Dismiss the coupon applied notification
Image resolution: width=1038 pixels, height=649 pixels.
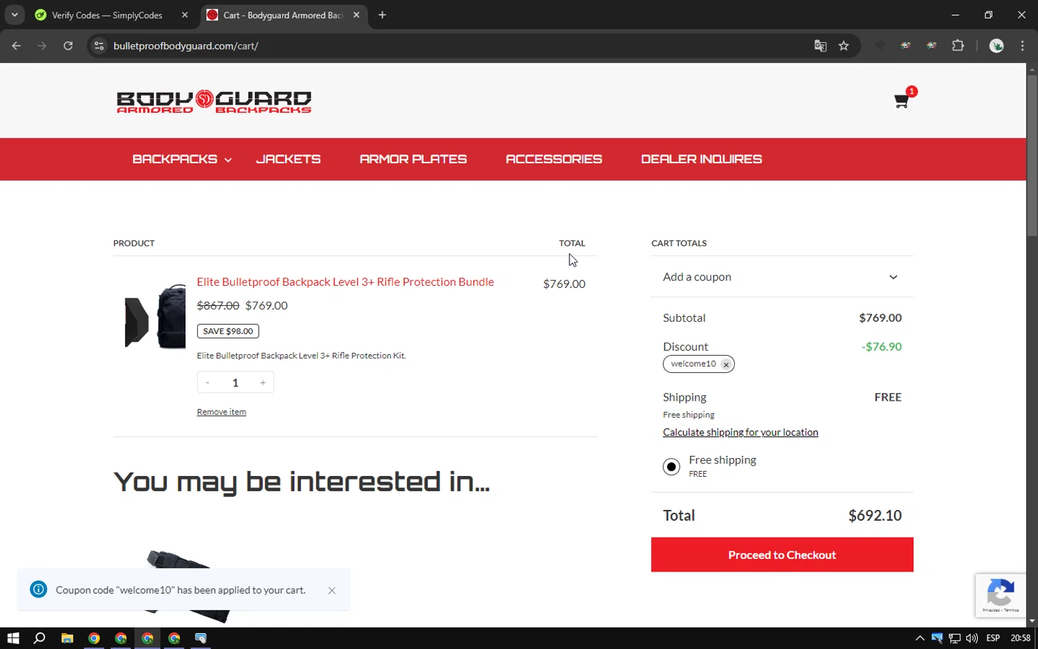(331, 590)
